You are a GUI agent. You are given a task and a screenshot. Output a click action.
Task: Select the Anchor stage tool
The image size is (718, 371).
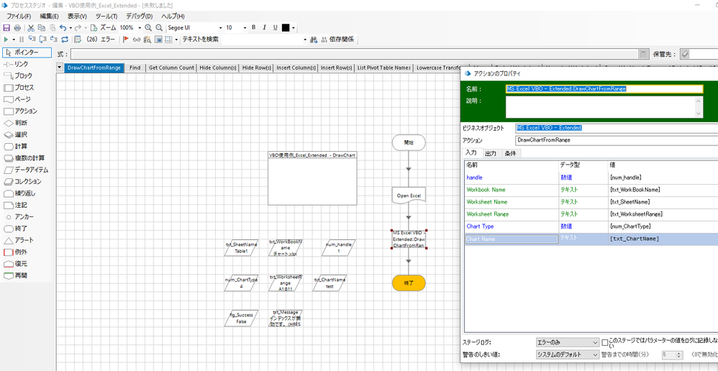(18, 217)
